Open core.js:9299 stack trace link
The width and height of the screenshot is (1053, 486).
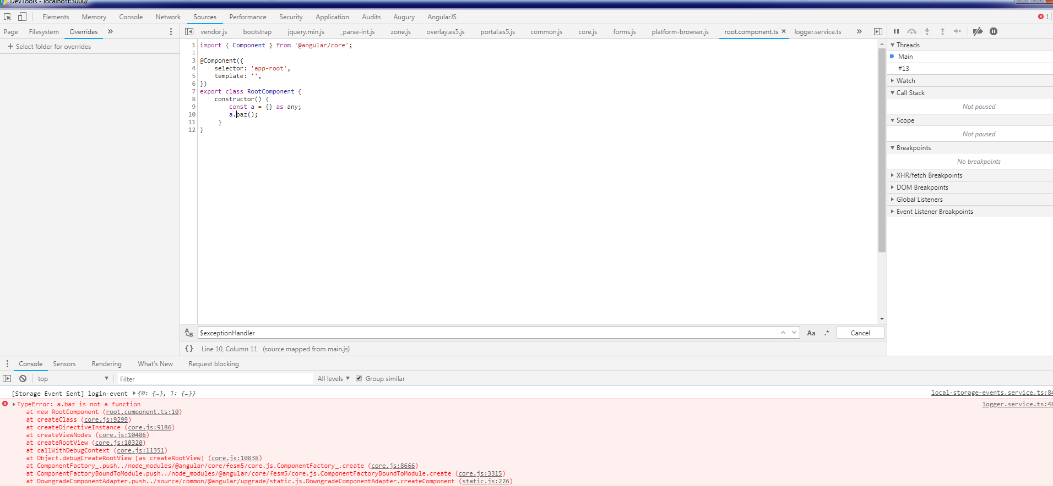(x=106, y=419)
